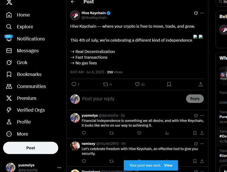
Task: Open share options for Hive Keychain post
Action: coord(201,84)
